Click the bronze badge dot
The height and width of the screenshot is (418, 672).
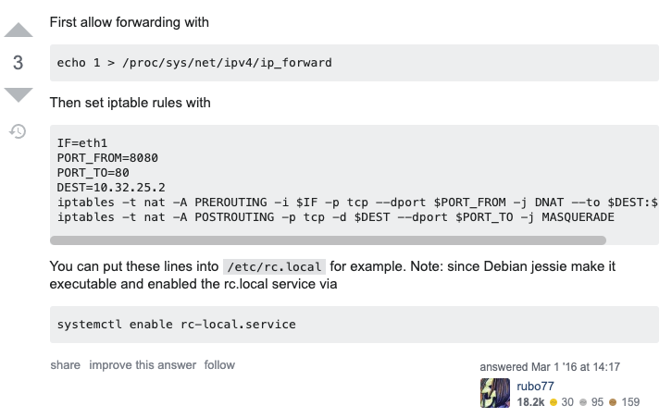(613, 402)
